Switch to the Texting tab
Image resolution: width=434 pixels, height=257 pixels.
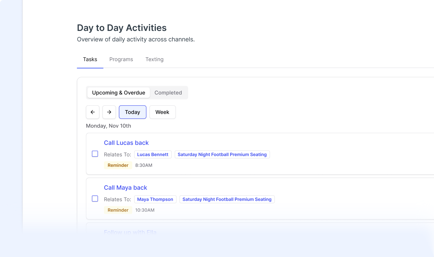point(154,59)
